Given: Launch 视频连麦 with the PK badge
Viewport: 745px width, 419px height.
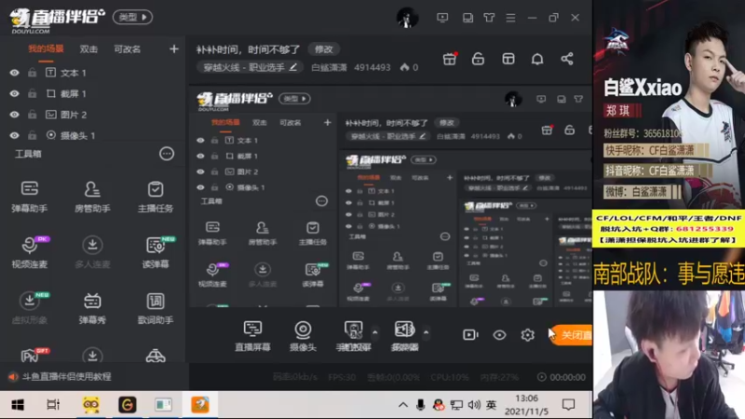Looking at the screenshot, I should pos(30,252).
